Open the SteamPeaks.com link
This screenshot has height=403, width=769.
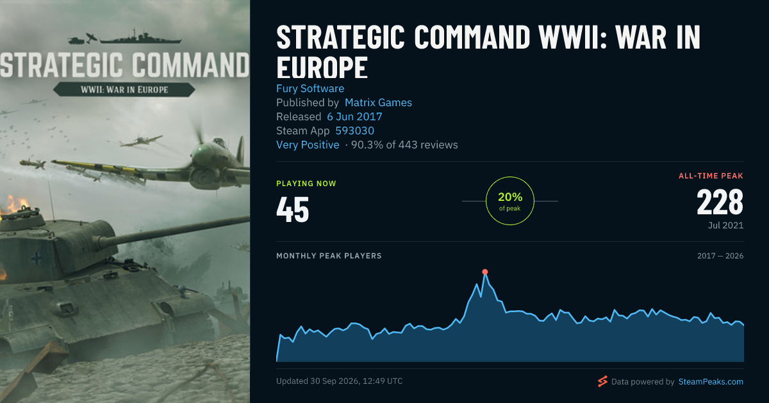710,381
